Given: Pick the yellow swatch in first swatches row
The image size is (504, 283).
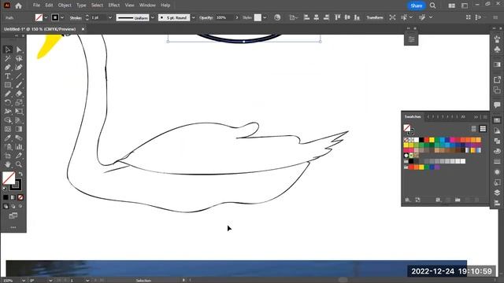Looking at the screenshot, I should point(432,140).
